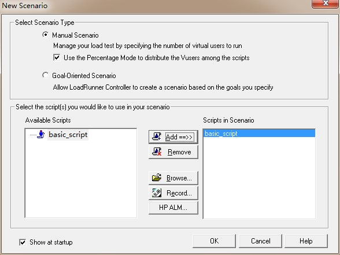The height and width of the screenshot is (255, 340).
Task: Uncheck the Show at startup checkbox
Action: pos(23,242)
